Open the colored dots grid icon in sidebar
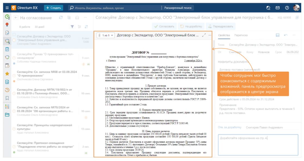Viewport: 304px width, 161px height. pos(7,106)
